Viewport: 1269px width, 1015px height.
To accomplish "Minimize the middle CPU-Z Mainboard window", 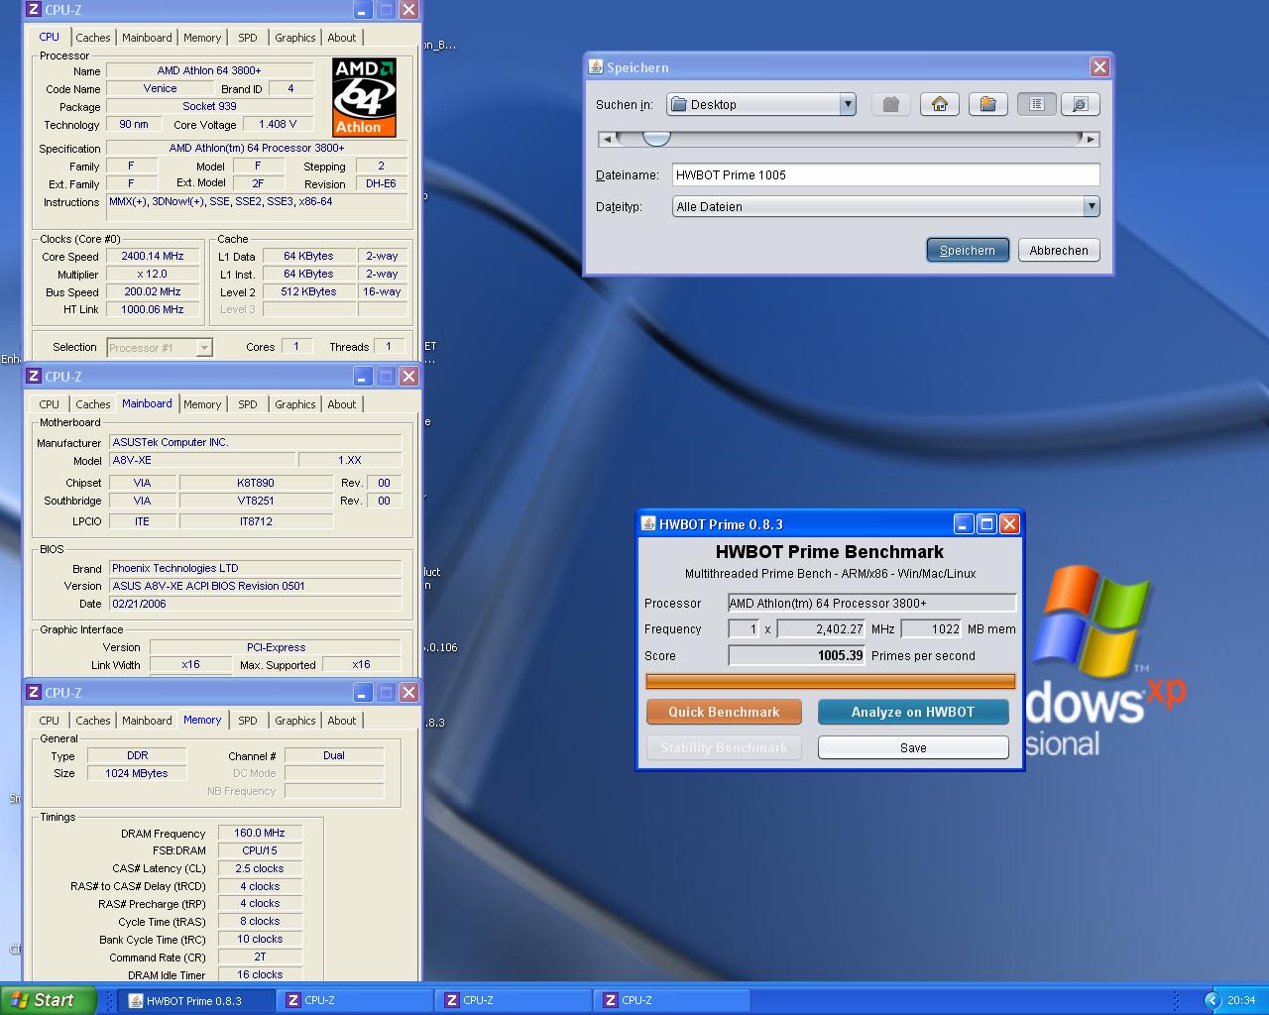I will tap(363, 376).
